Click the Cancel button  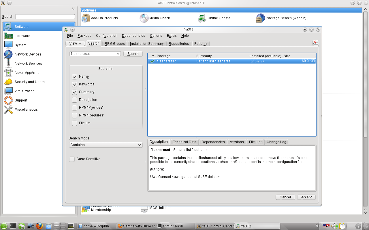285,197
